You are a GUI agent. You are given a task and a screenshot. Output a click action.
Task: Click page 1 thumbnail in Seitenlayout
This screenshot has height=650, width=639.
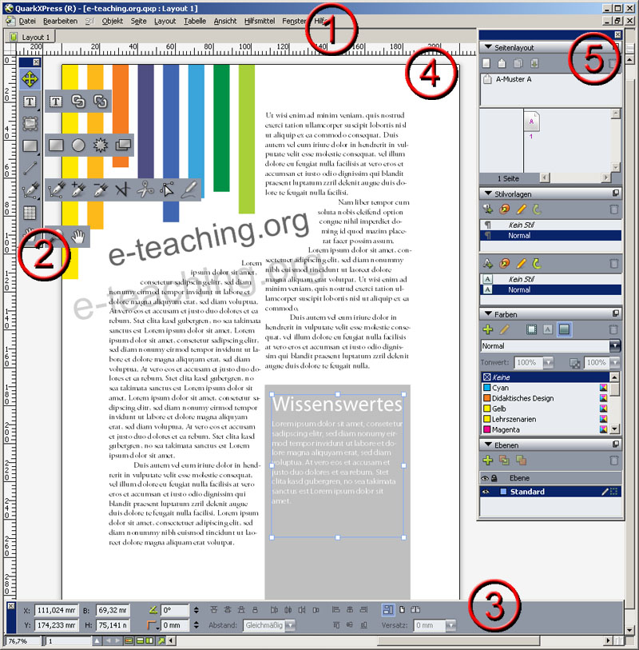click(531, 121)
